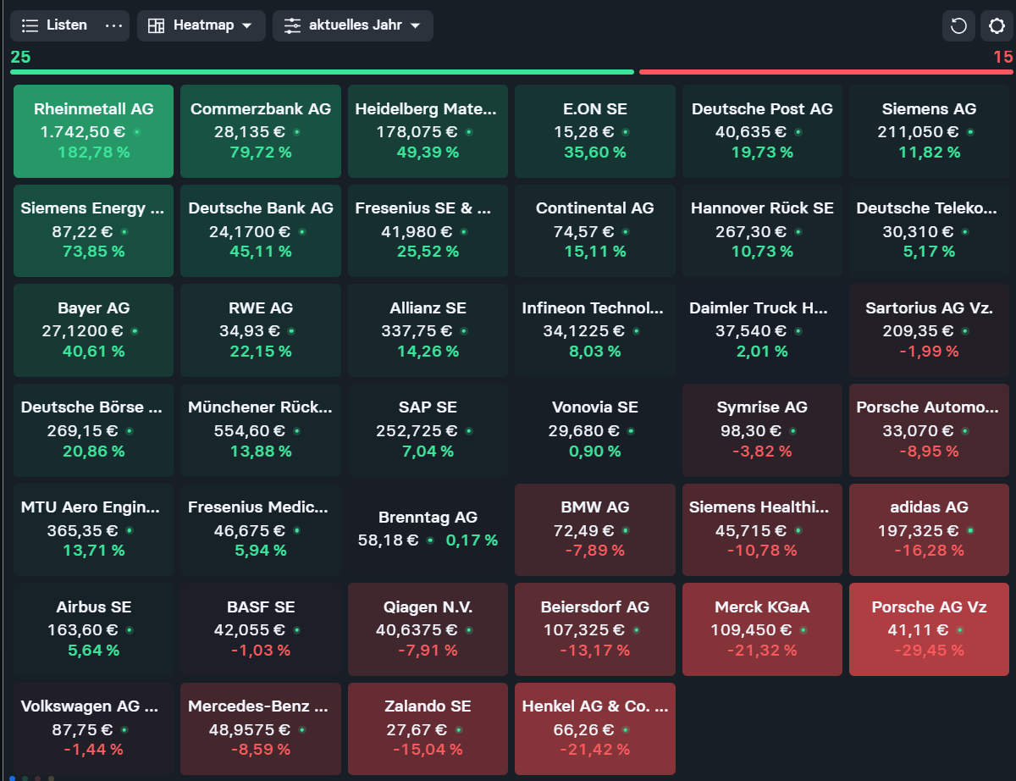This screenshot has width=1016, height=781.
Task: Click the BASF SE tile
Action: point(261,629)
